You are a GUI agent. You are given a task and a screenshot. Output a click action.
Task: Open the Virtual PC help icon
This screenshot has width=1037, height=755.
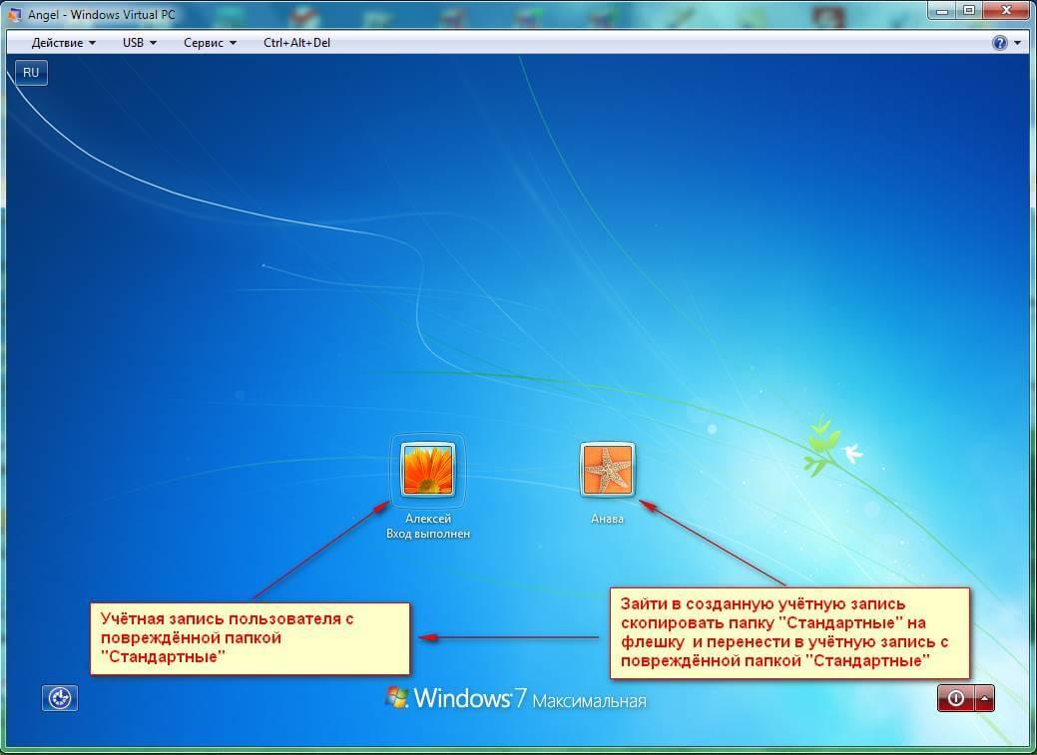pyautogui.click(x=999, y=43)
